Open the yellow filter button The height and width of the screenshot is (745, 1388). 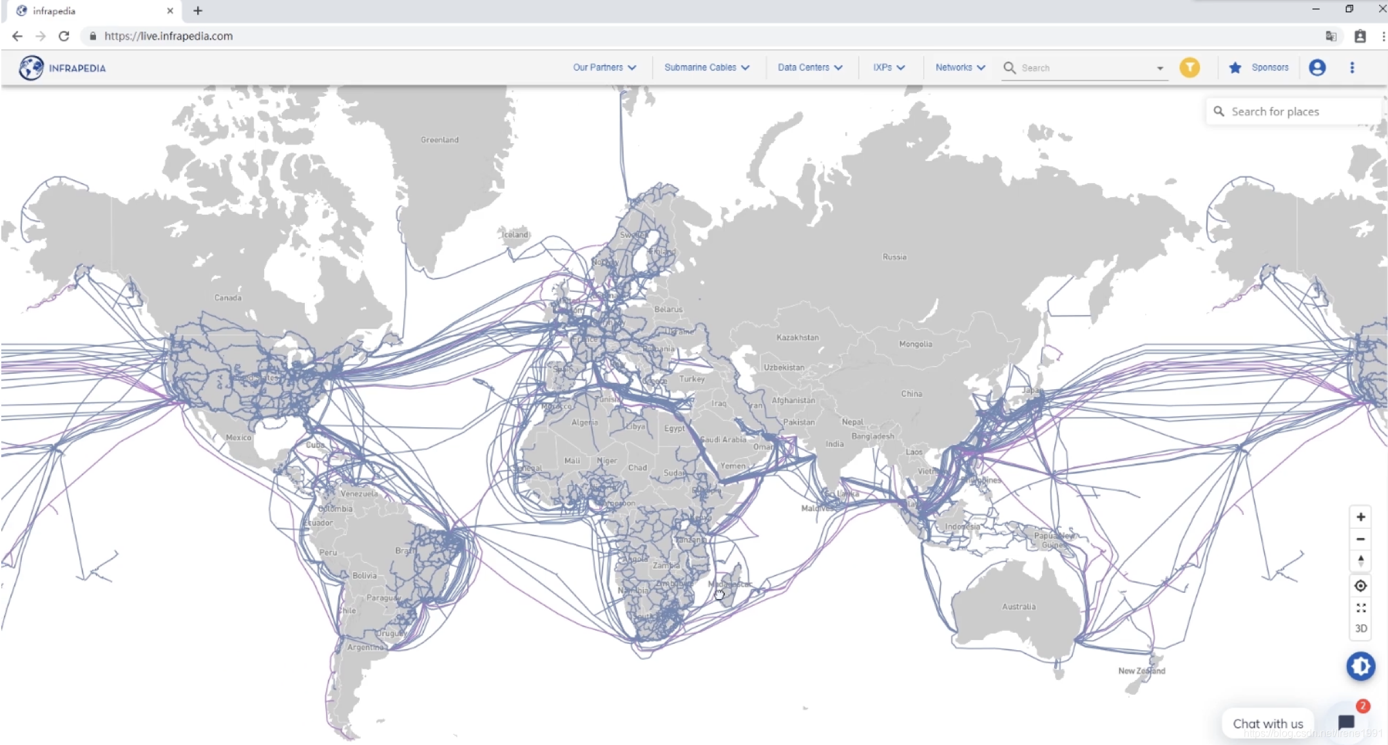[x=1190, y=68]
